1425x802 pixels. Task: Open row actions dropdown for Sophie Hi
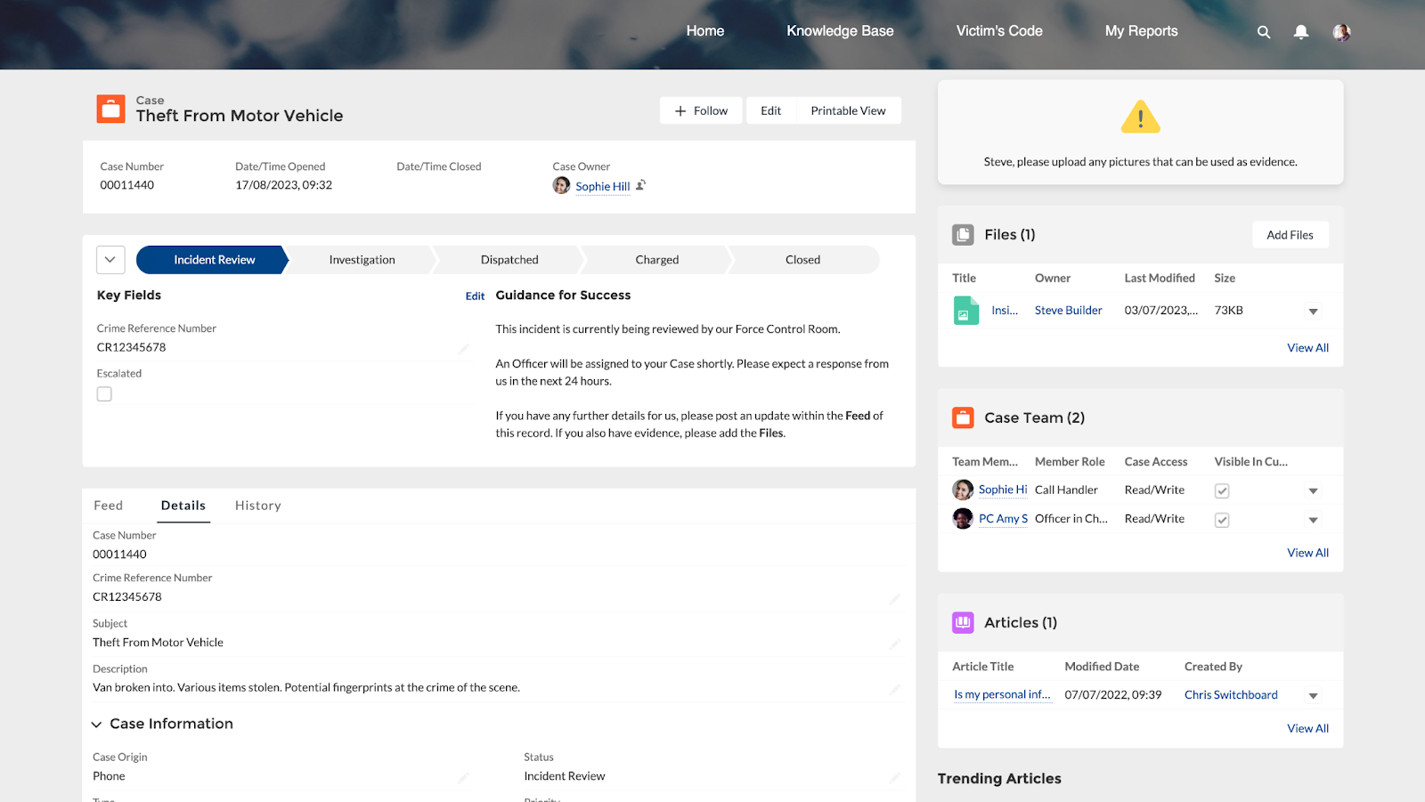1313,491
